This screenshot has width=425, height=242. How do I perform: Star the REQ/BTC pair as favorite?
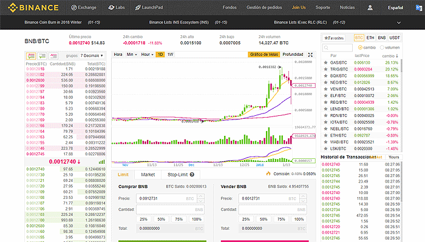tap(326, 103)
